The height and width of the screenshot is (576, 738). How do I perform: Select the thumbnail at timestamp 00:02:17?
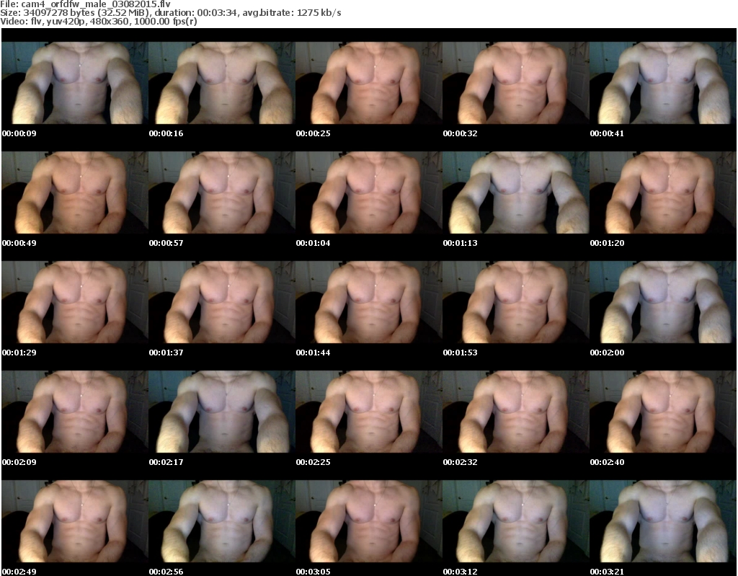(x=222, y=412)
